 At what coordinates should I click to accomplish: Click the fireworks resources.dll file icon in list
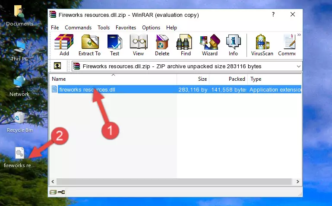coord(54,89)
